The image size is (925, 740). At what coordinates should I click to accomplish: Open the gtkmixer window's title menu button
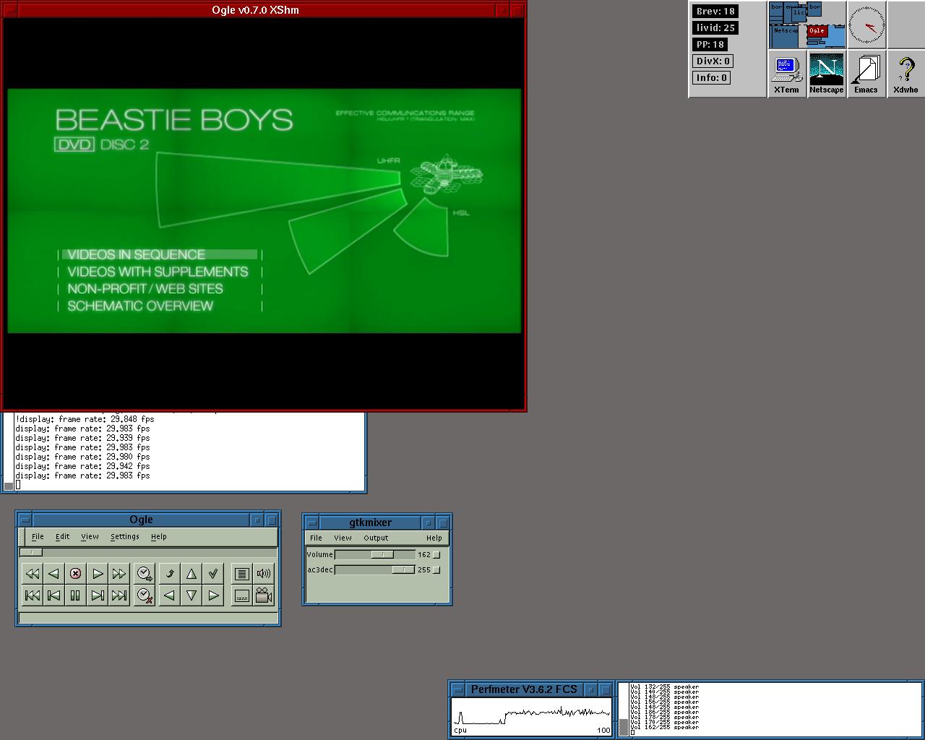tap(311, 522)
